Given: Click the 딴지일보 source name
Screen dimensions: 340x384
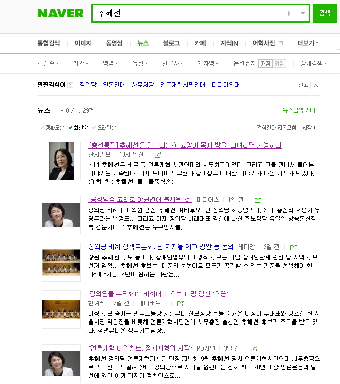Looking at the screenshot, I should 100,155.
